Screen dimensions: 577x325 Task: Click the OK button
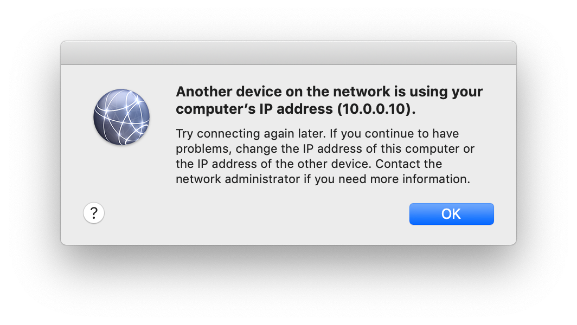point(451,214)
